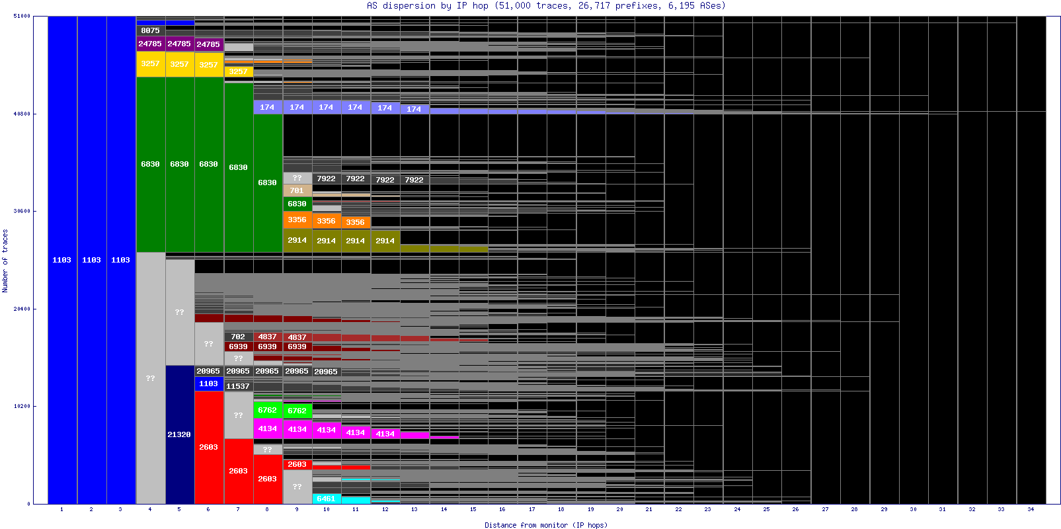1061x529 pixels.
Task: Click the small red 2603 block in hop 9 column
Action: [297, 464]
